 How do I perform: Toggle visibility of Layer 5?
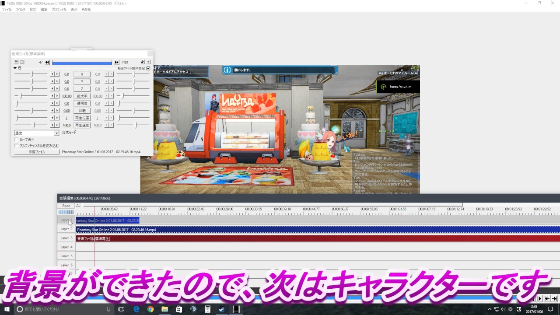pyautogui.click(x=66, y=256)
